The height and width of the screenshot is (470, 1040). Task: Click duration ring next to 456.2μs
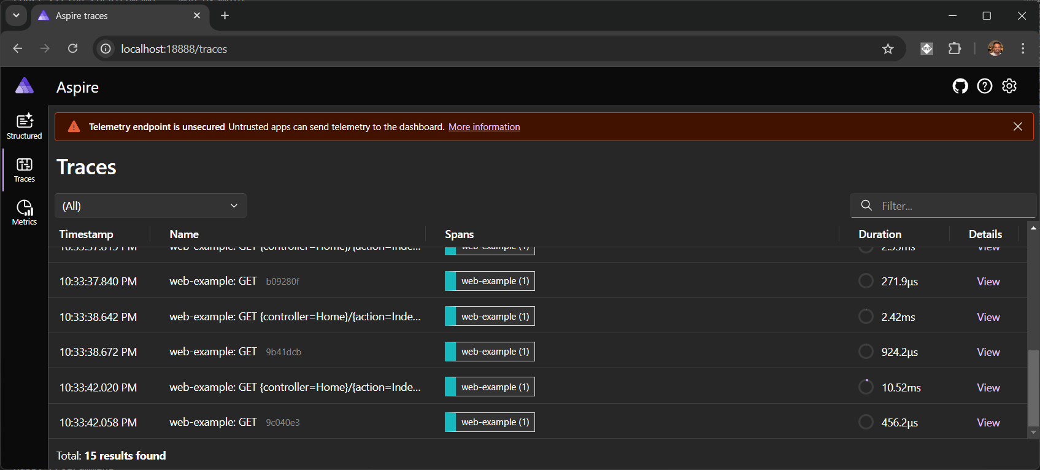point(866,422)
